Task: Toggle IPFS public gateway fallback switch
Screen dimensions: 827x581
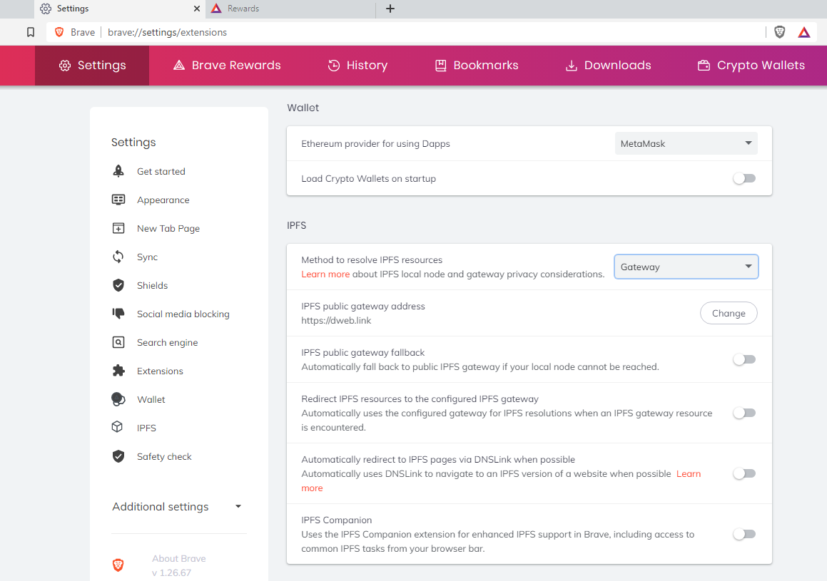Action: [x=744, y=359]
